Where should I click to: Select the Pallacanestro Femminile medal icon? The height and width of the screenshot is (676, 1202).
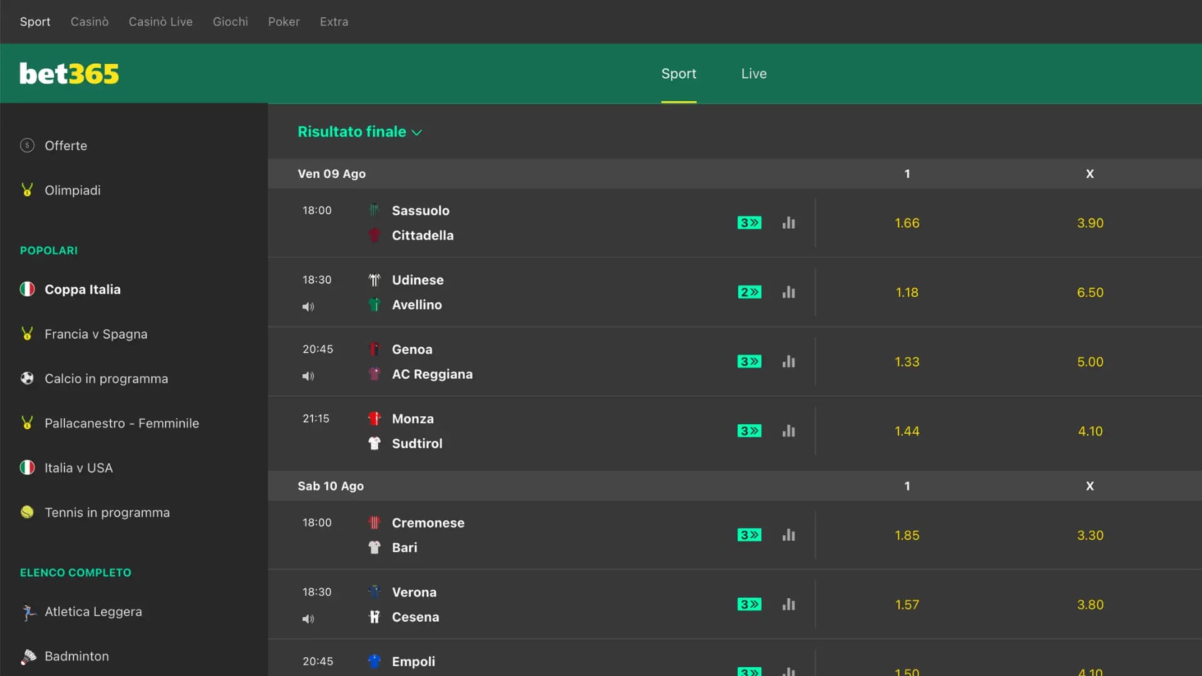click(27, 422)
